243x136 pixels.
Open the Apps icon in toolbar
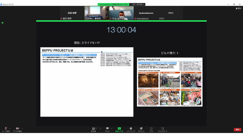pos(151,129)
